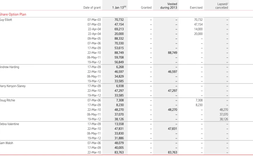Click the 'Share Option Plan' section heading
The width and height of the screenshot is (253, 156).
click(x=13, y=14)
